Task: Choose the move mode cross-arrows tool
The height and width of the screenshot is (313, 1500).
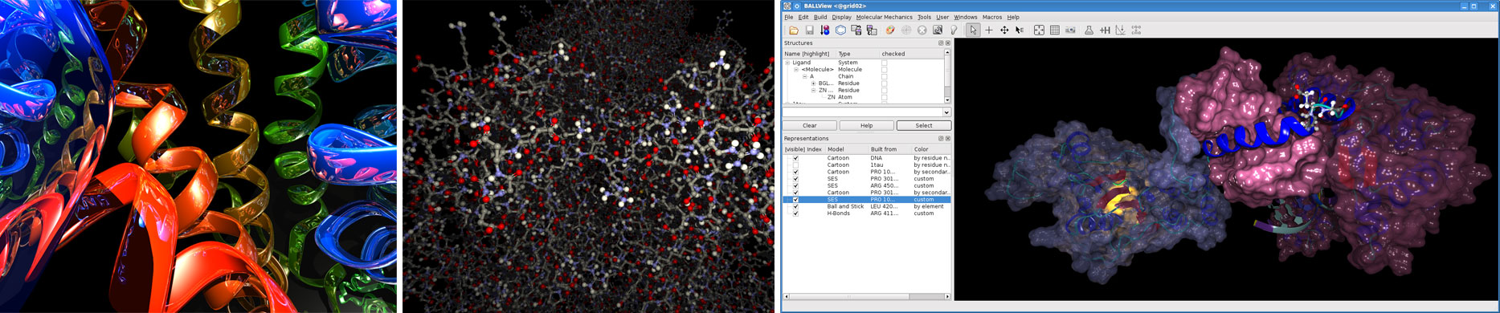Action: coord(1004,30)
